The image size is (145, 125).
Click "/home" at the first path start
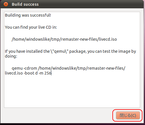pyautogui.click(x=18, y=39)
